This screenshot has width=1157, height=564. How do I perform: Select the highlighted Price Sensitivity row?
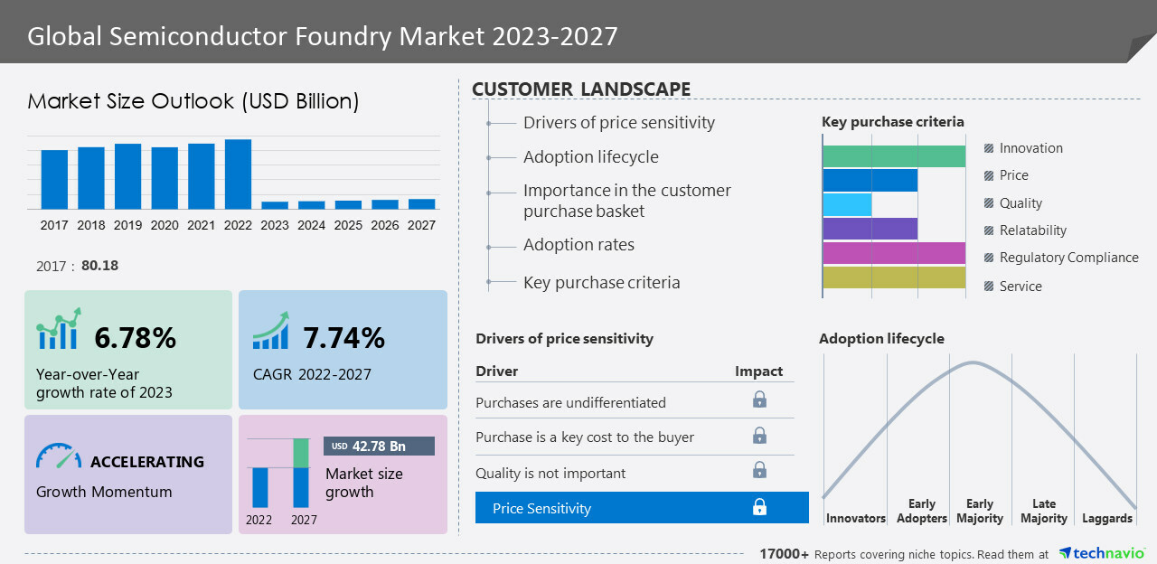(x=642, y=508)
